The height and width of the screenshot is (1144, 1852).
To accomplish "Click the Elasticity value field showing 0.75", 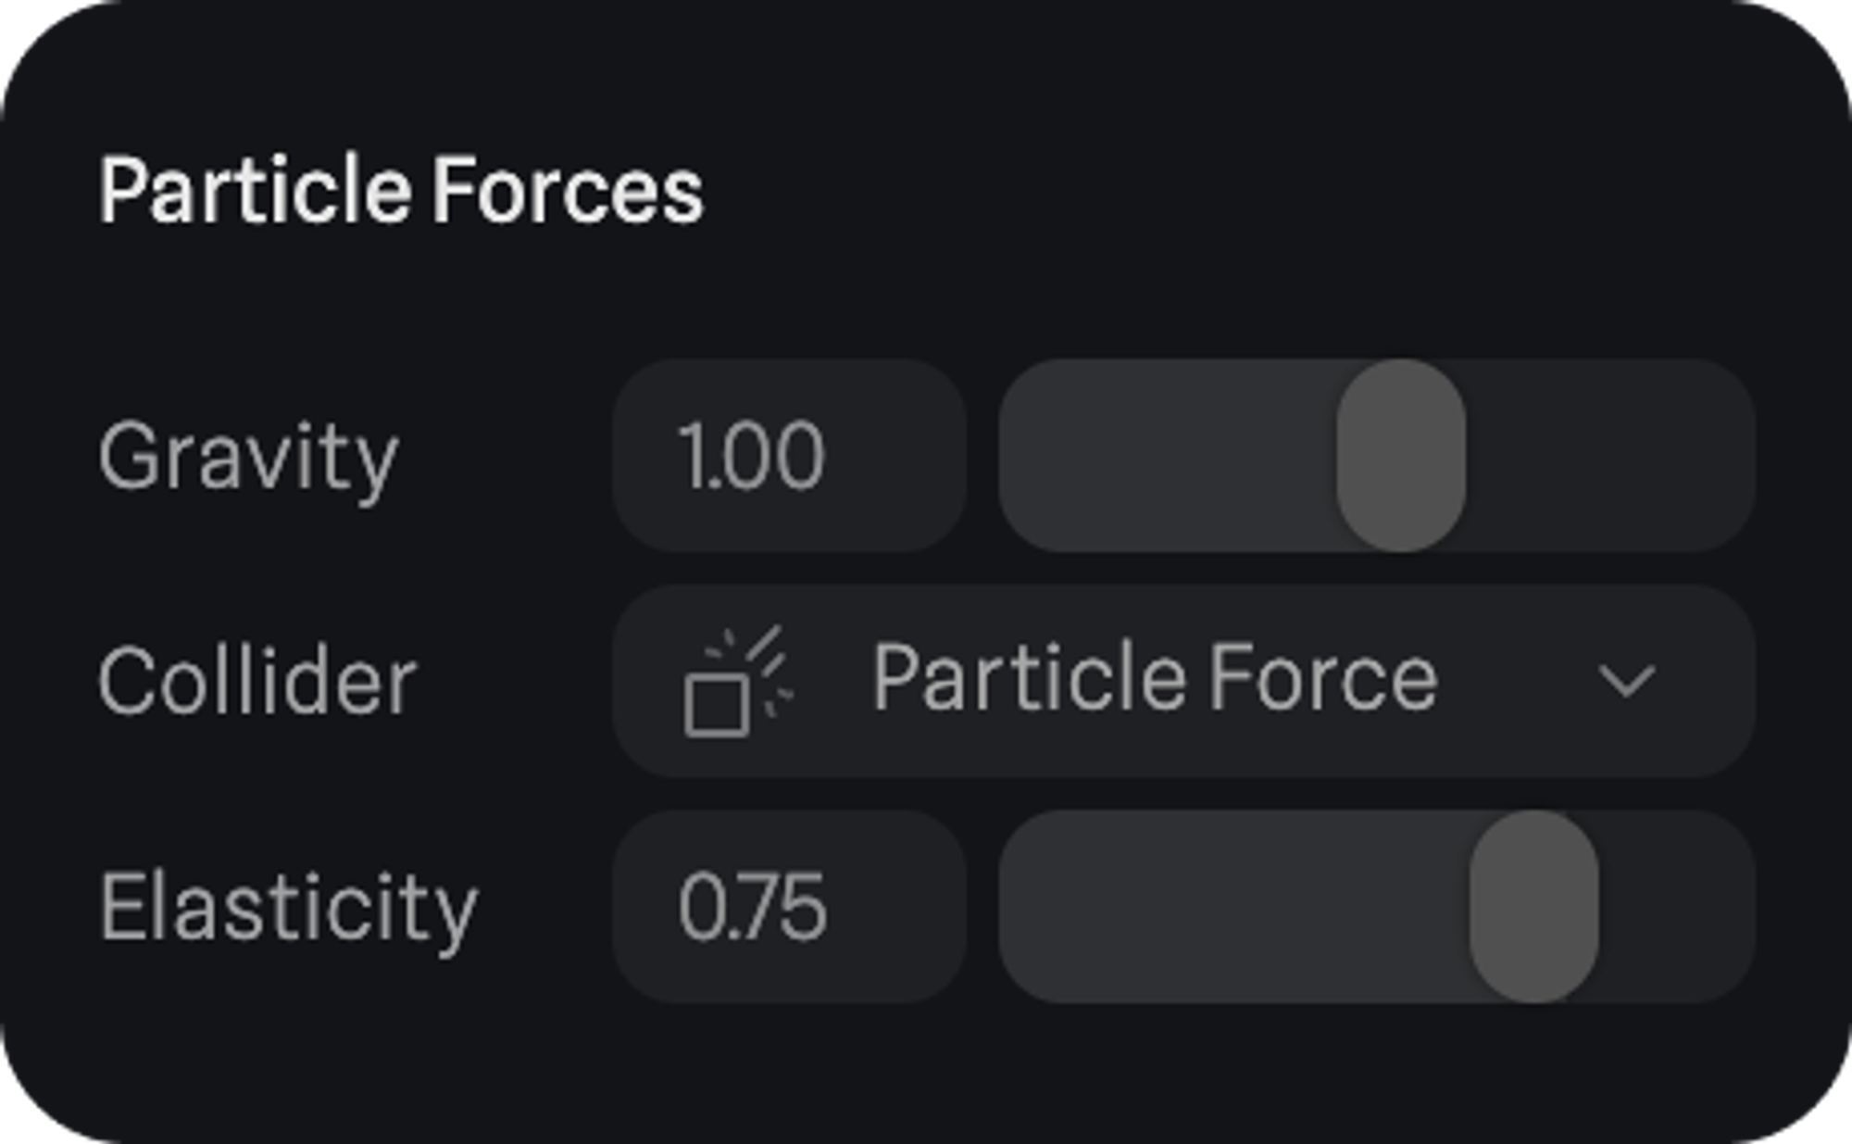I will click(x=789, y=907).
